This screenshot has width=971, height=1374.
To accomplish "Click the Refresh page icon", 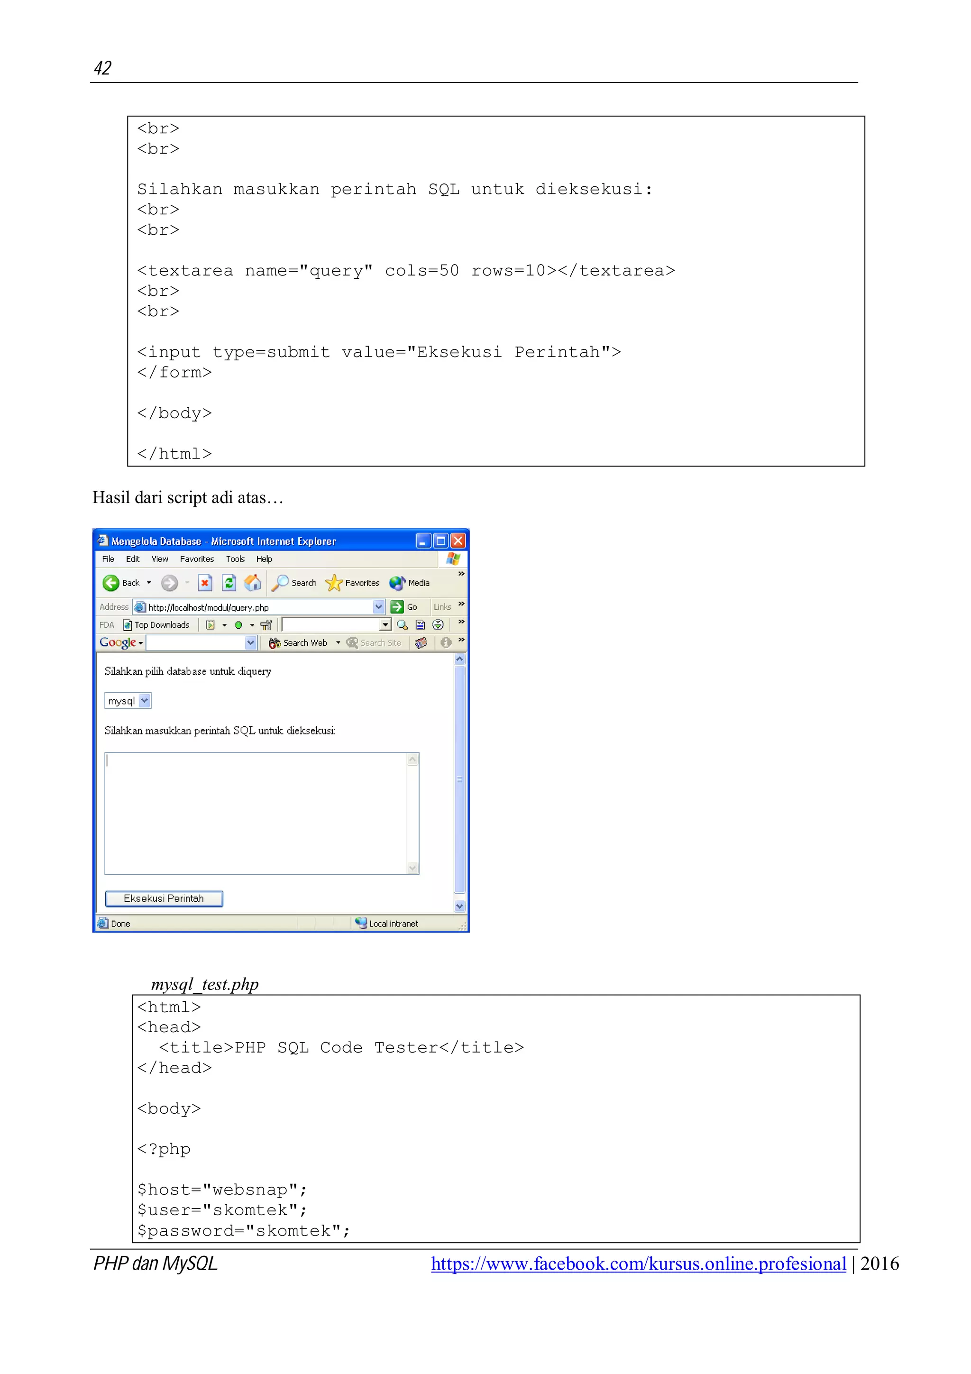I will [x=229, y=582].
